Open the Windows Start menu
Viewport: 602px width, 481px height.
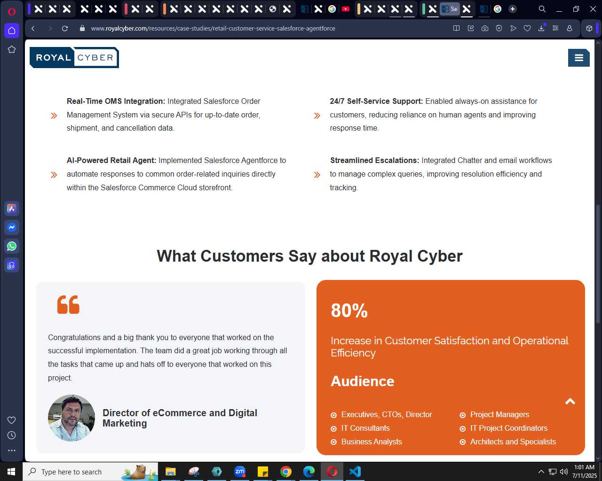pos(11,472)
